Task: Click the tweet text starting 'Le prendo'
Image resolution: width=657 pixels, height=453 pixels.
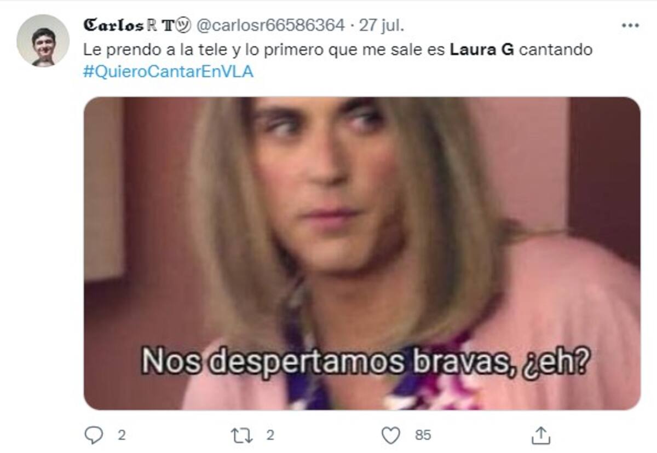Action: [338, 50]
